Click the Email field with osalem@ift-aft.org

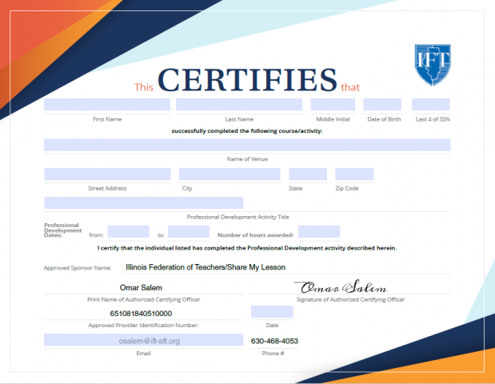pos(144,340)
